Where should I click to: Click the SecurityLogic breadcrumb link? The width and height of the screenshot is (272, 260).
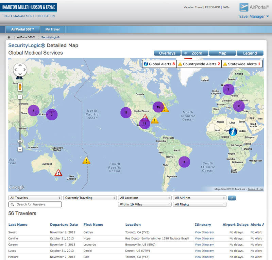50,37
